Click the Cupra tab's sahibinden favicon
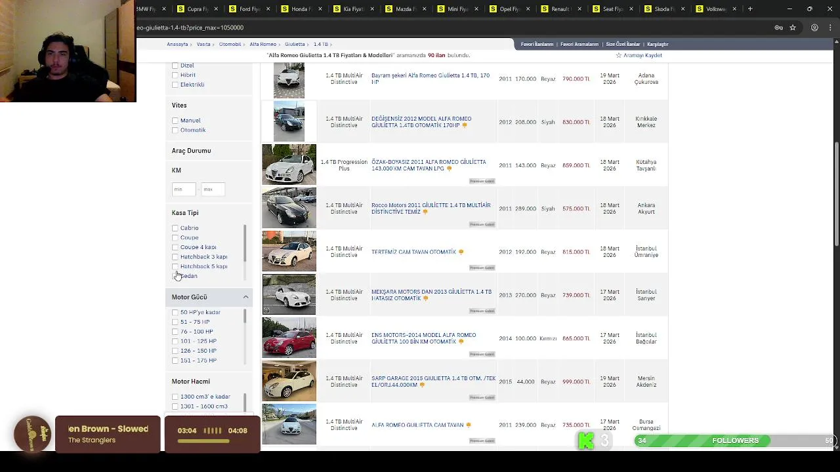840x472 pixels. click(181, 9)
